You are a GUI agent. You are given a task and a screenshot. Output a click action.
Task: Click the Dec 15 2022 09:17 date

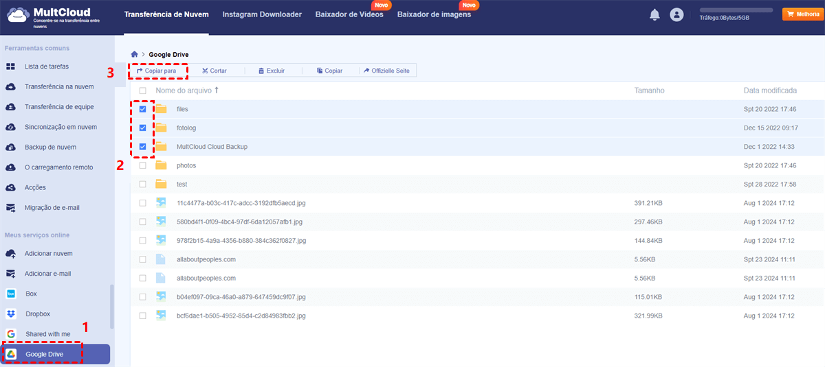(771, 128)
